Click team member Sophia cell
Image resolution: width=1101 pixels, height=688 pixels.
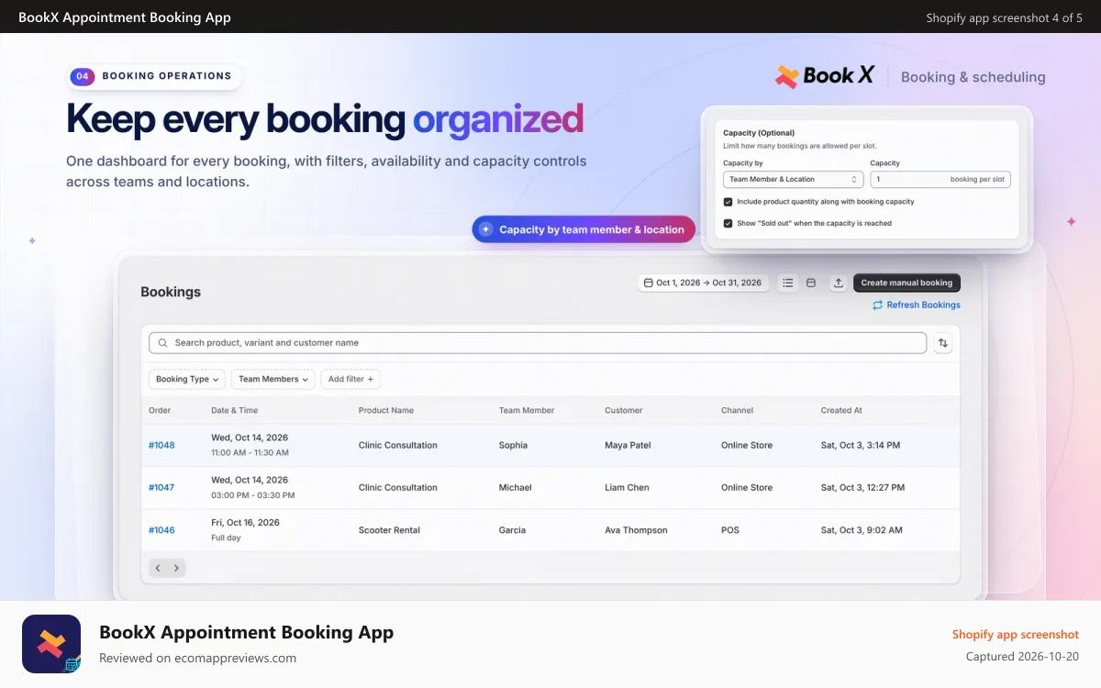513,445
